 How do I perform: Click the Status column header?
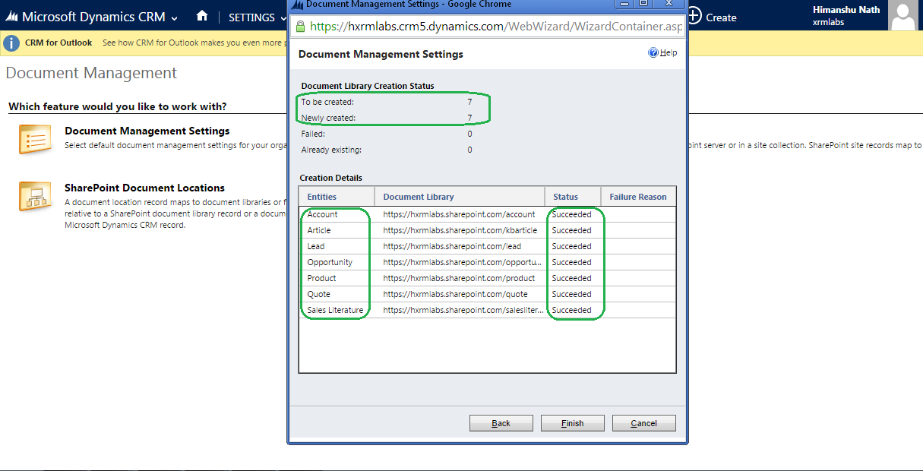573,197
